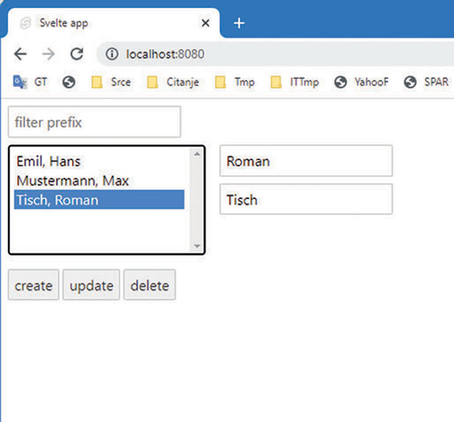
Task: Open a new tab with plus button
Action: click(x=239, y=23)
